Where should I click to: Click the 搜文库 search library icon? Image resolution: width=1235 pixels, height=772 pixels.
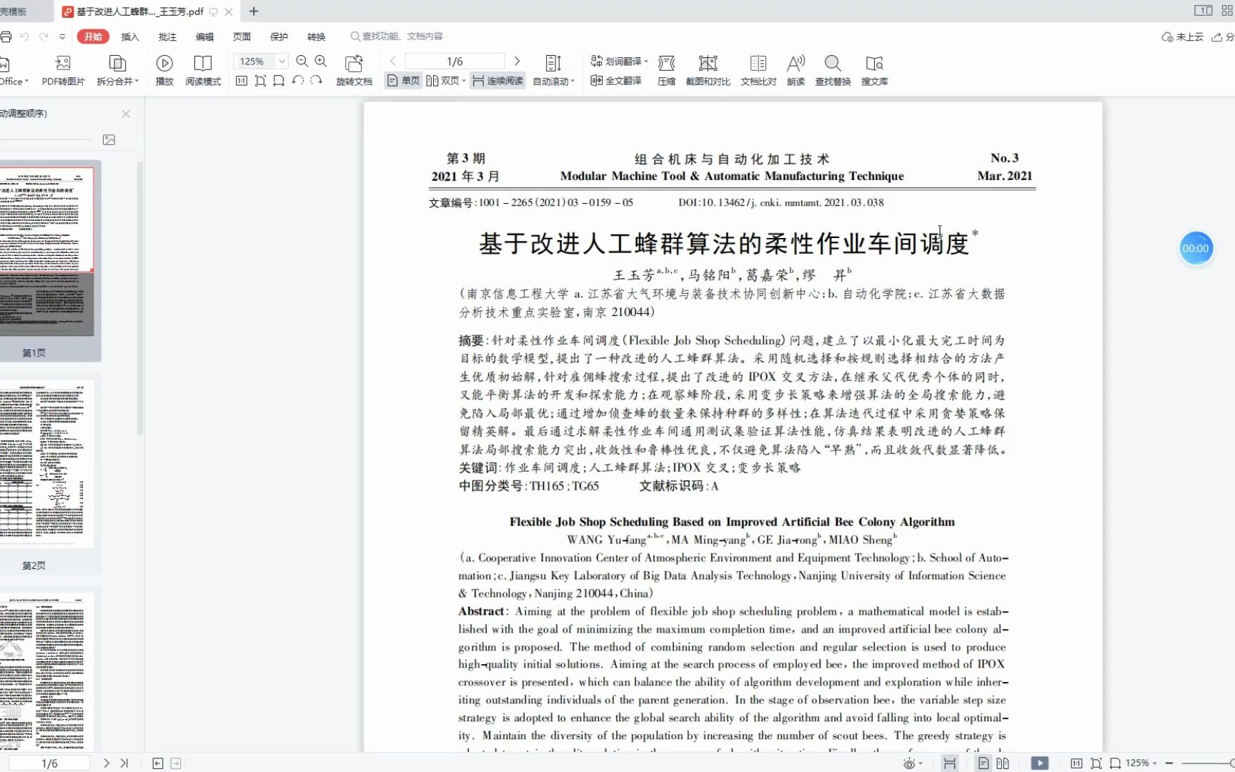point(874,71)
